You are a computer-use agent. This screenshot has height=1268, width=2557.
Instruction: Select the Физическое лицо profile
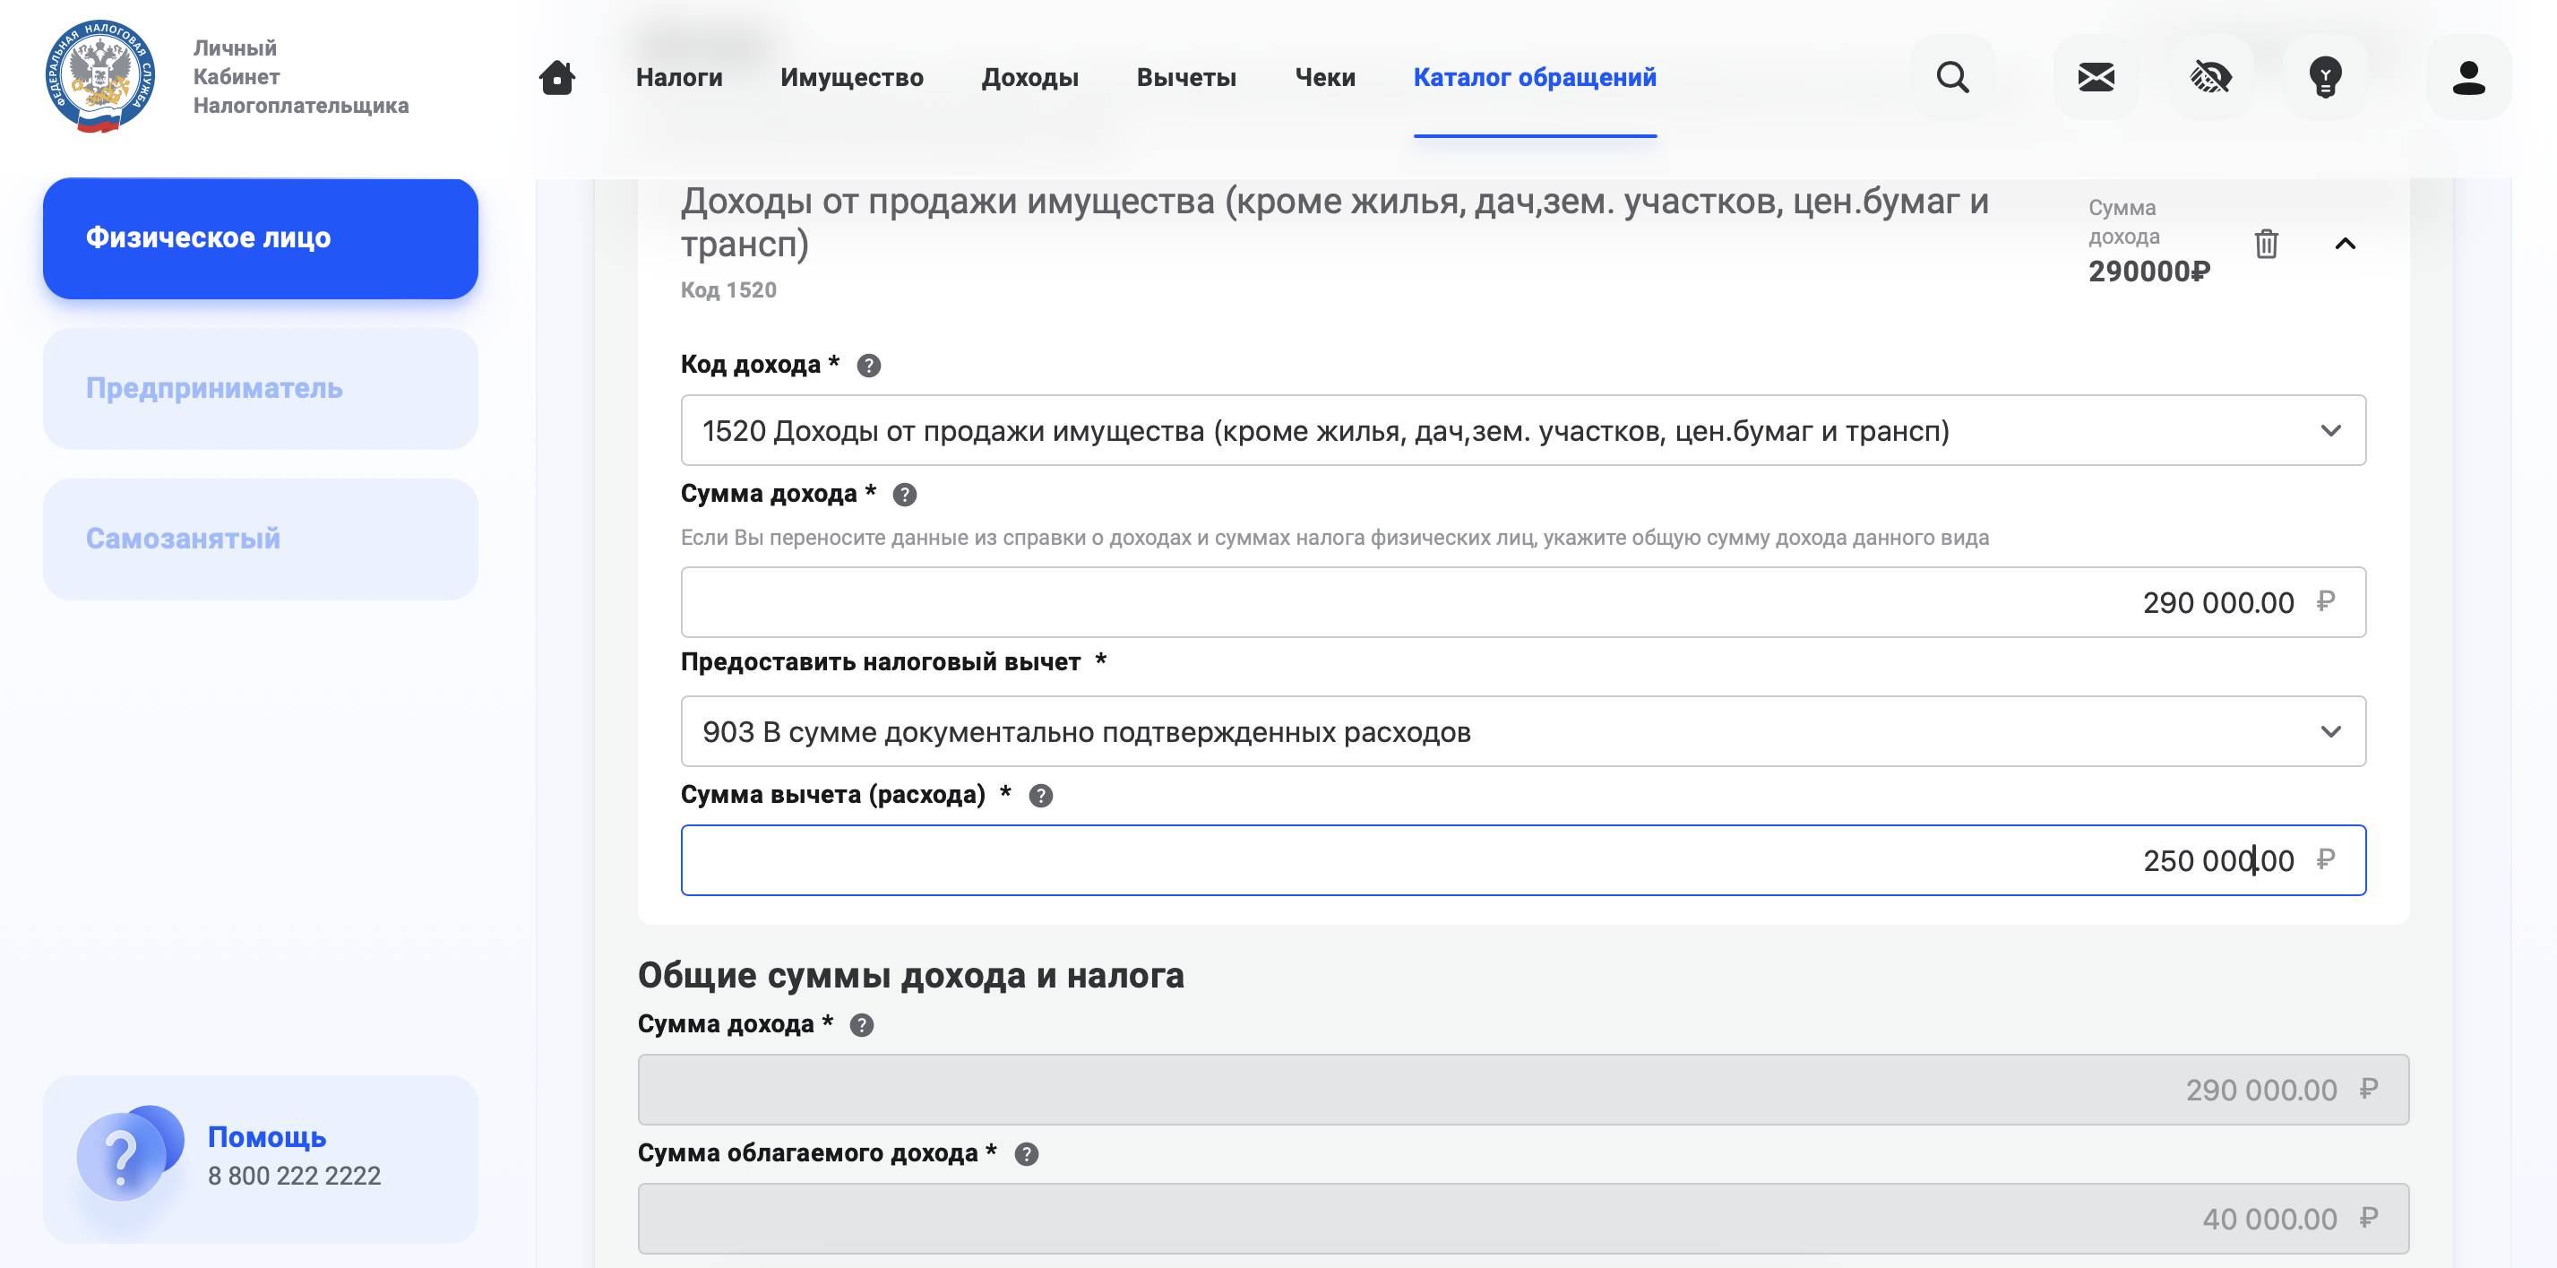coord(260,237)
